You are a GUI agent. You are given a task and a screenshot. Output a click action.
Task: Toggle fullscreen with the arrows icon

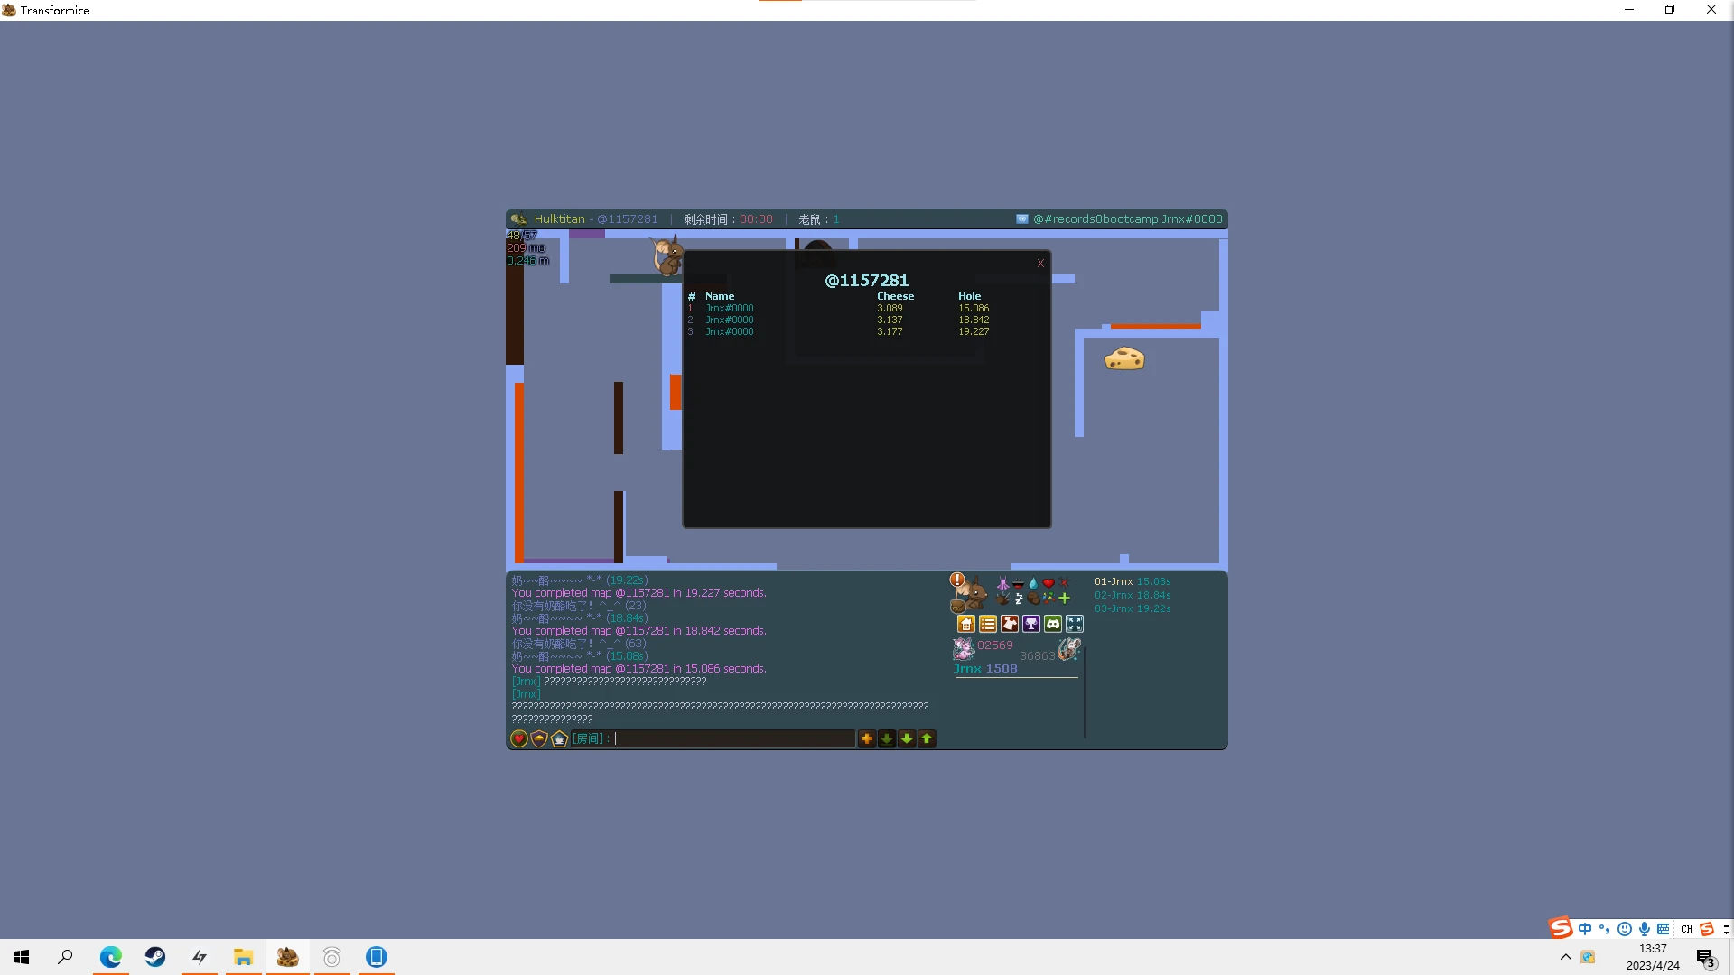1075,624
